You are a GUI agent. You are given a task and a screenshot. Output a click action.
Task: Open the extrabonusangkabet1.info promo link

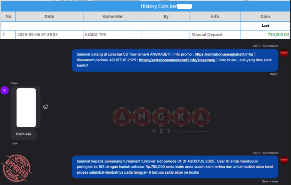click(224, 54)
